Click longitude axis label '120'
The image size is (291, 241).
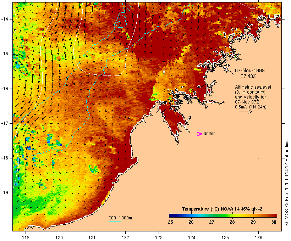(59, 237)
